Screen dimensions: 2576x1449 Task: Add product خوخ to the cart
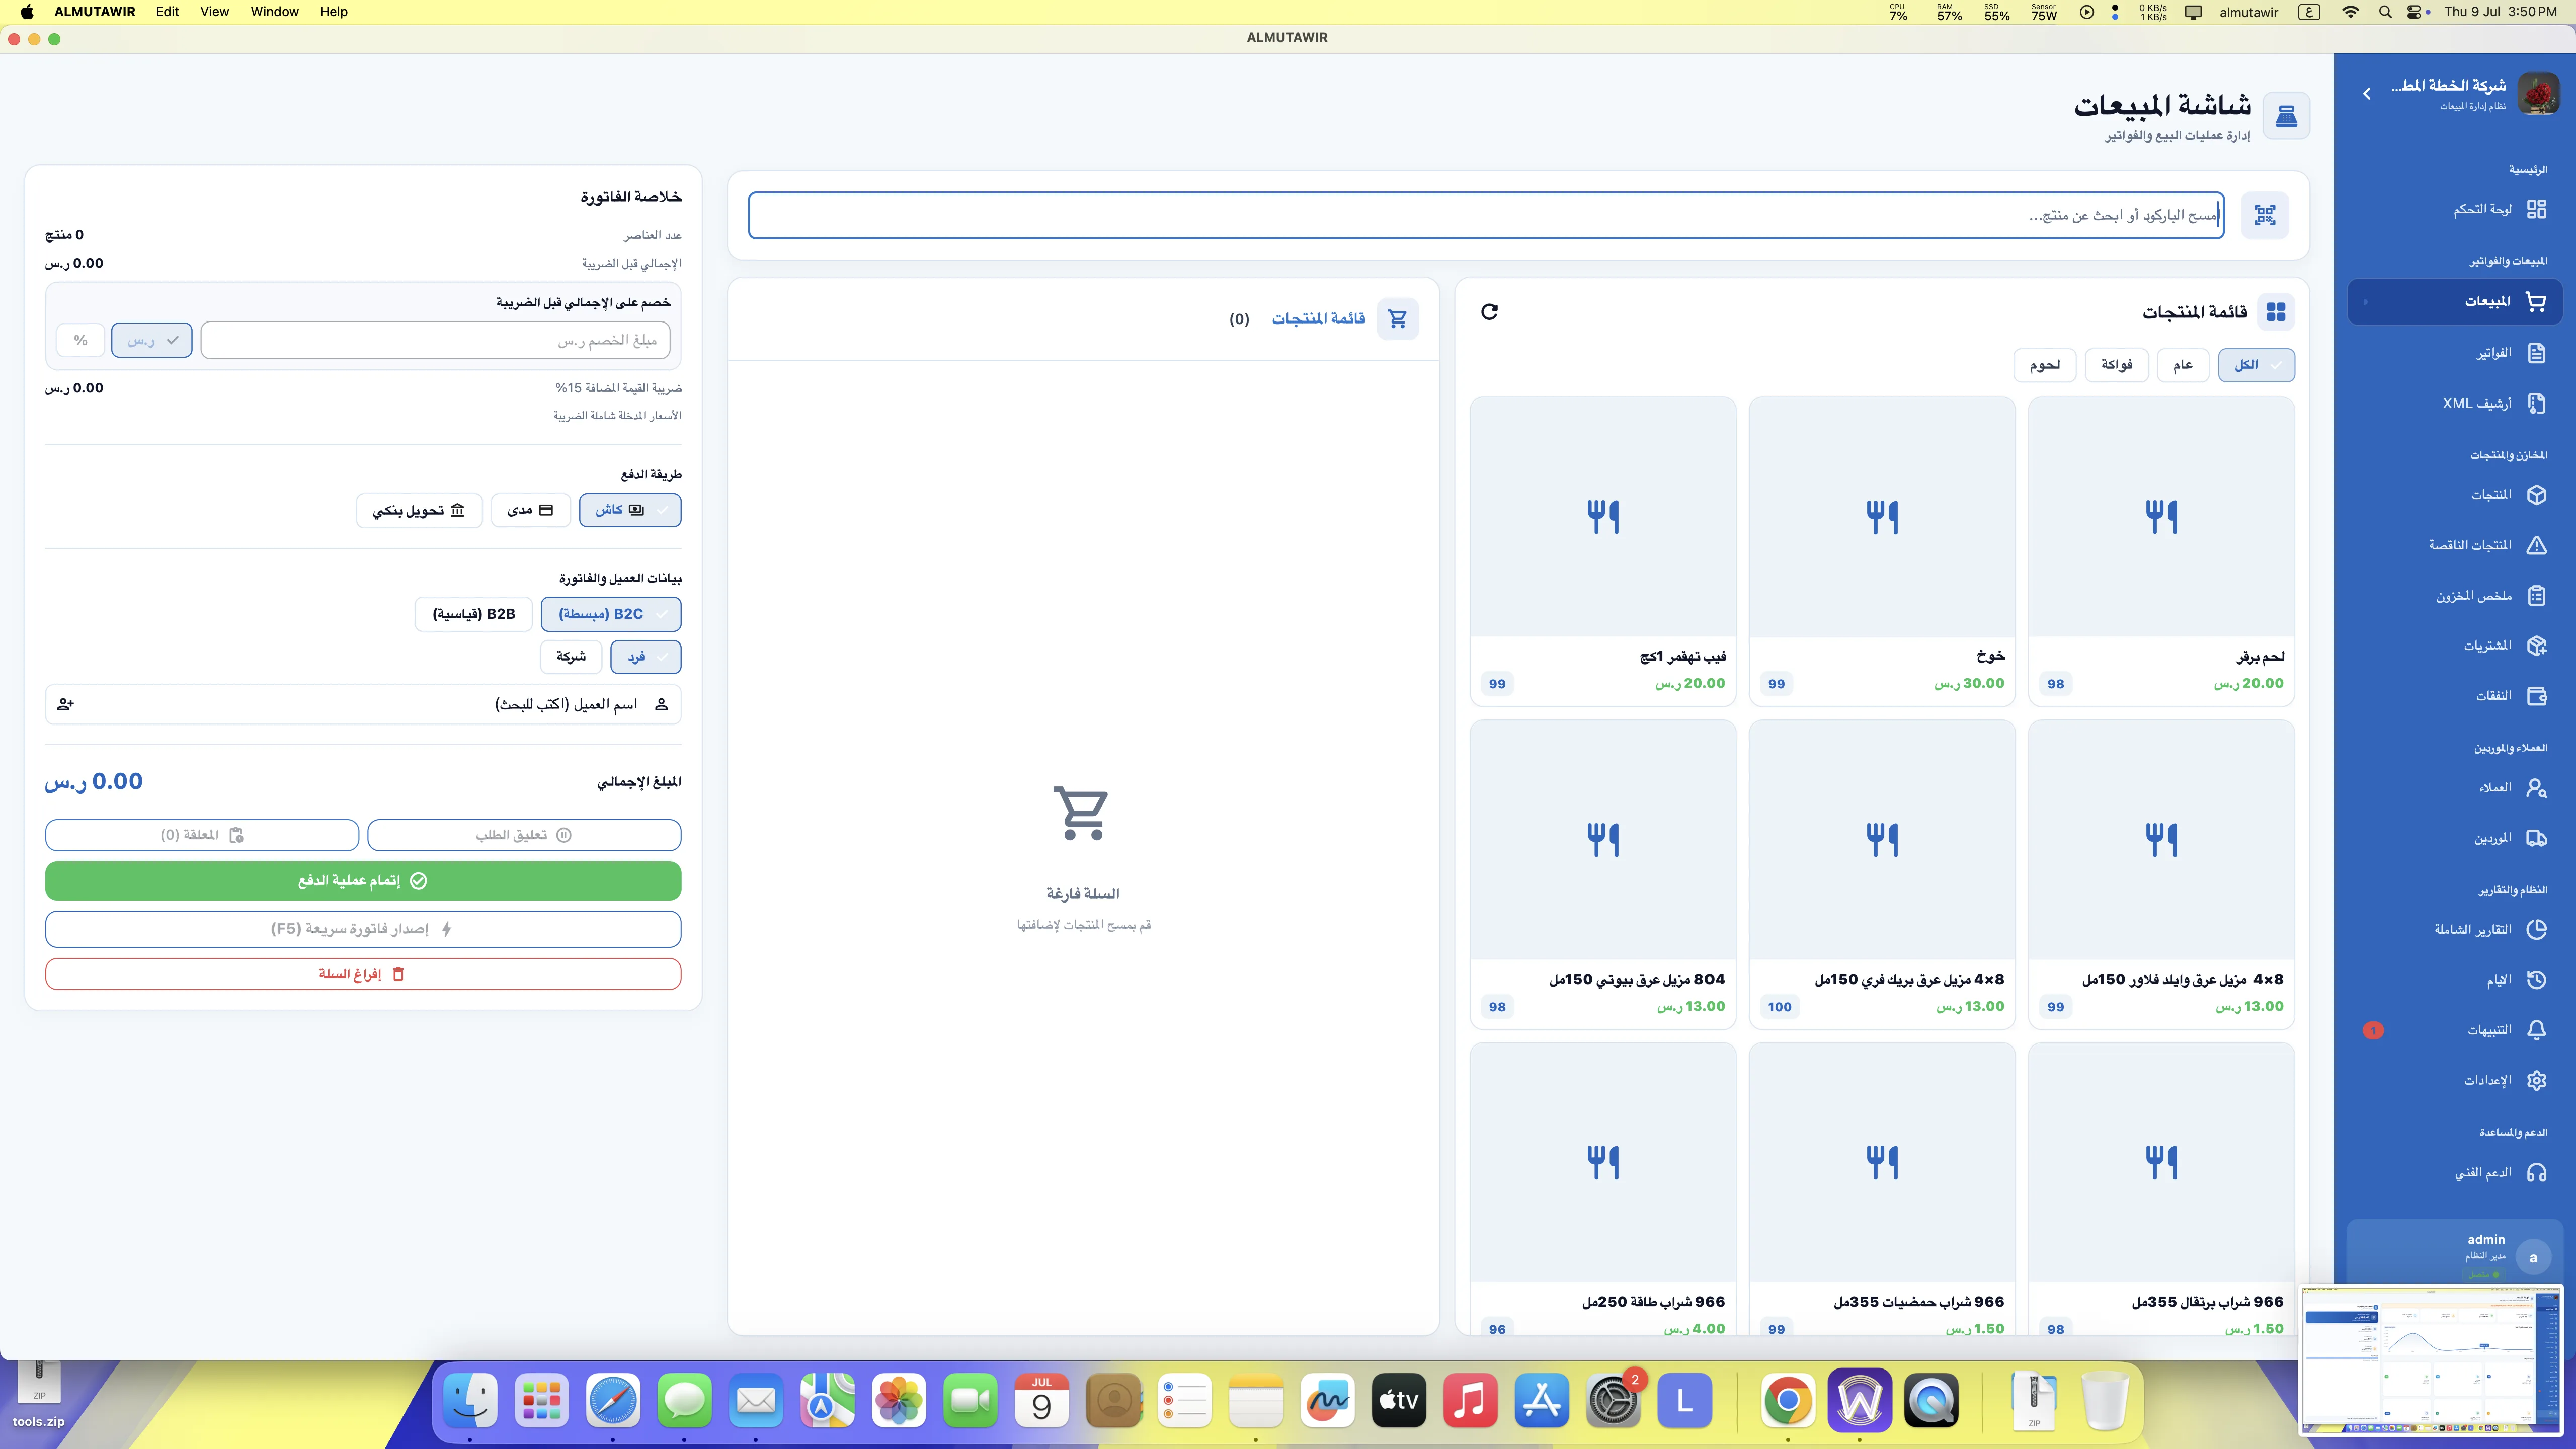[x=1882, y=552]
